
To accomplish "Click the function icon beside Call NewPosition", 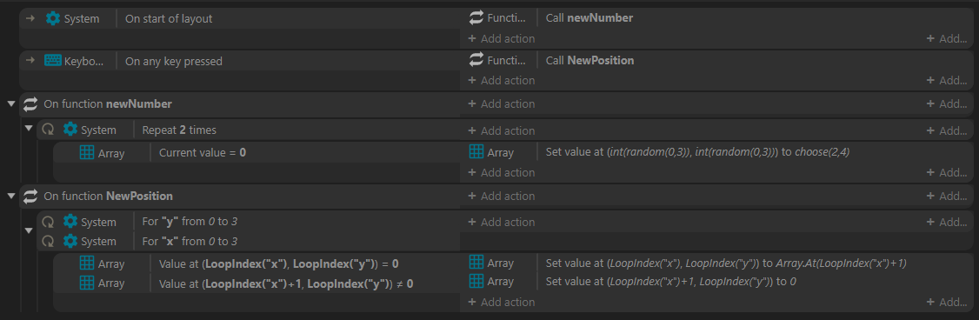I will [x=476, y=60].
